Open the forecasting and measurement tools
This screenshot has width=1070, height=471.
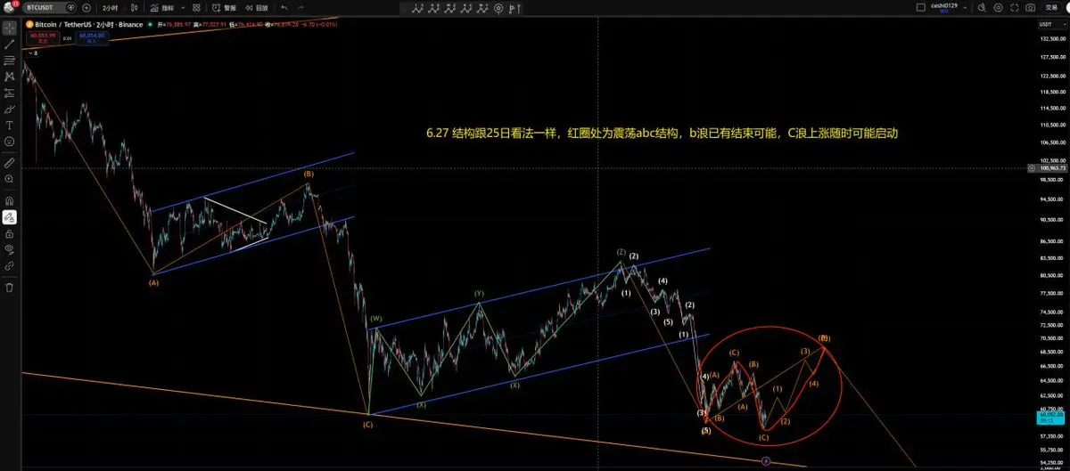[10, 93]
